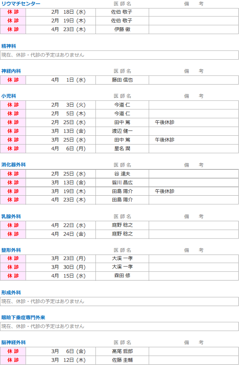Click the リウマチセンター section heading

(21, 4)
